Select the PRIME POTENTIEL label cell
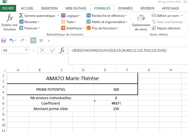The width and height of the screenshot is (188, 132). pyautogui.click(x=51, y=89)
